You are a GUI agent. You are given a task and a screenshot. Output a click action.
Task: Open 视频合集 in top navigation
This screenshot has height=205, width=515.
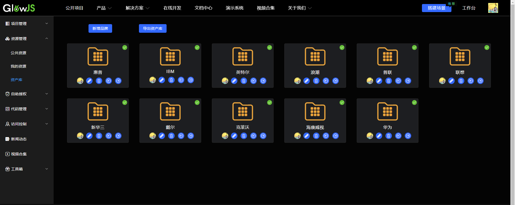point(266,8)
